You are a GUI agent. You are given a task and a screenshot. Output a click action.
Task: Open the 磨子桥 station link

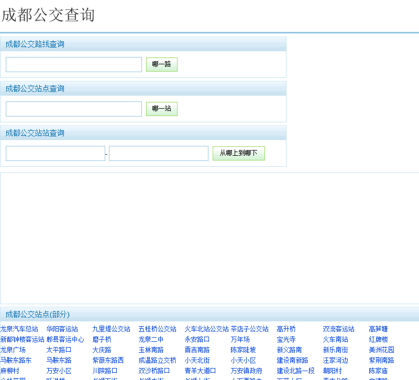tap(102, 339)
